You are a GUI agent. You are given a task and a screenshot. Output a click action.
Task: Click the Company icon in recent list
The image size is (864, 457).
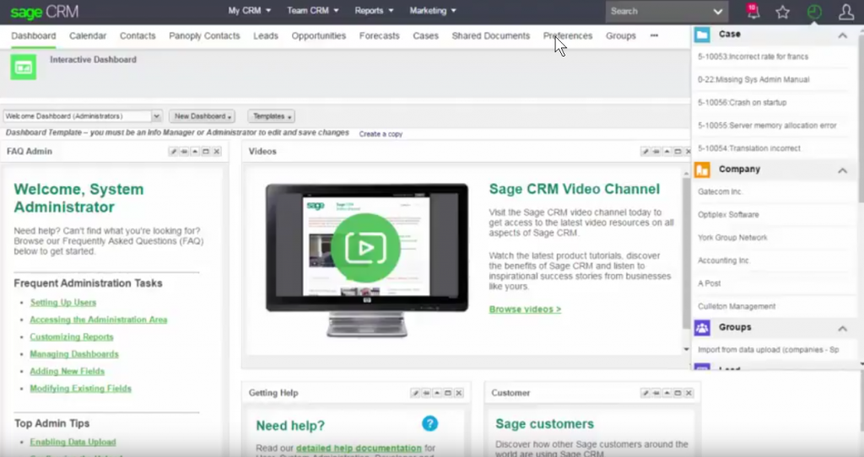(x=702, y=169)
